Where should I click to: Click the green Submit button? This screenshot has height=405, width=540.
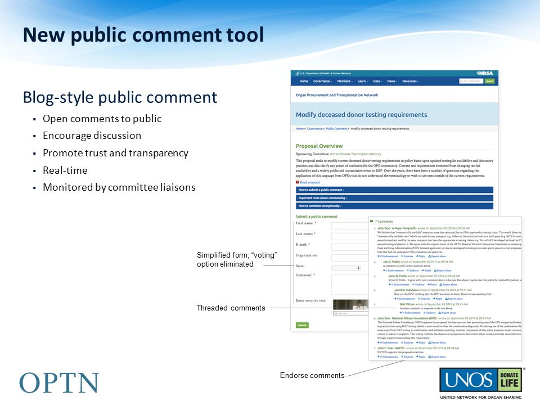coord(302,325)
